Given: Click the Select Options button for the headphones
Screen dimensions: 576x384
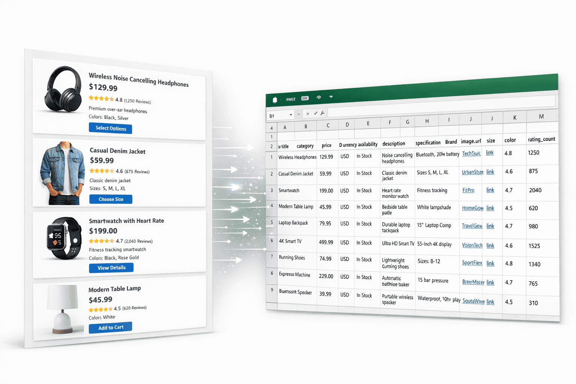Looking at the screenshot, I should [x=111, y=128].
